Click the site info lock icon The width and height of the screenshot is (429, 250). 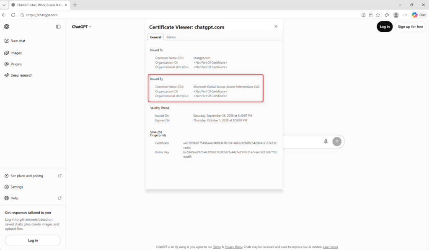[x=22, y=15]
